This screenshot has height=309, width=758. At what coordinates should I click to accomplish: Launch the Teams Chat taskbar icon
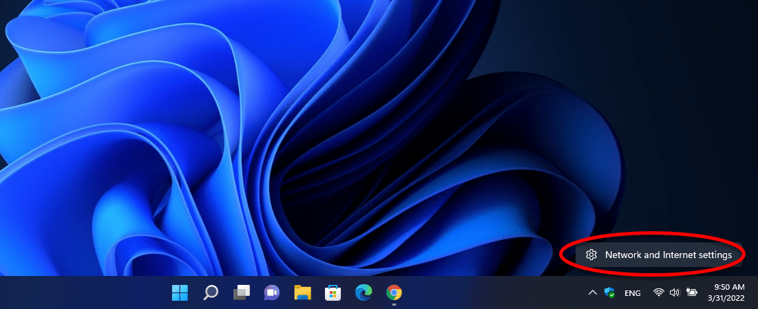pyautogui.click(x=272, y=292)
